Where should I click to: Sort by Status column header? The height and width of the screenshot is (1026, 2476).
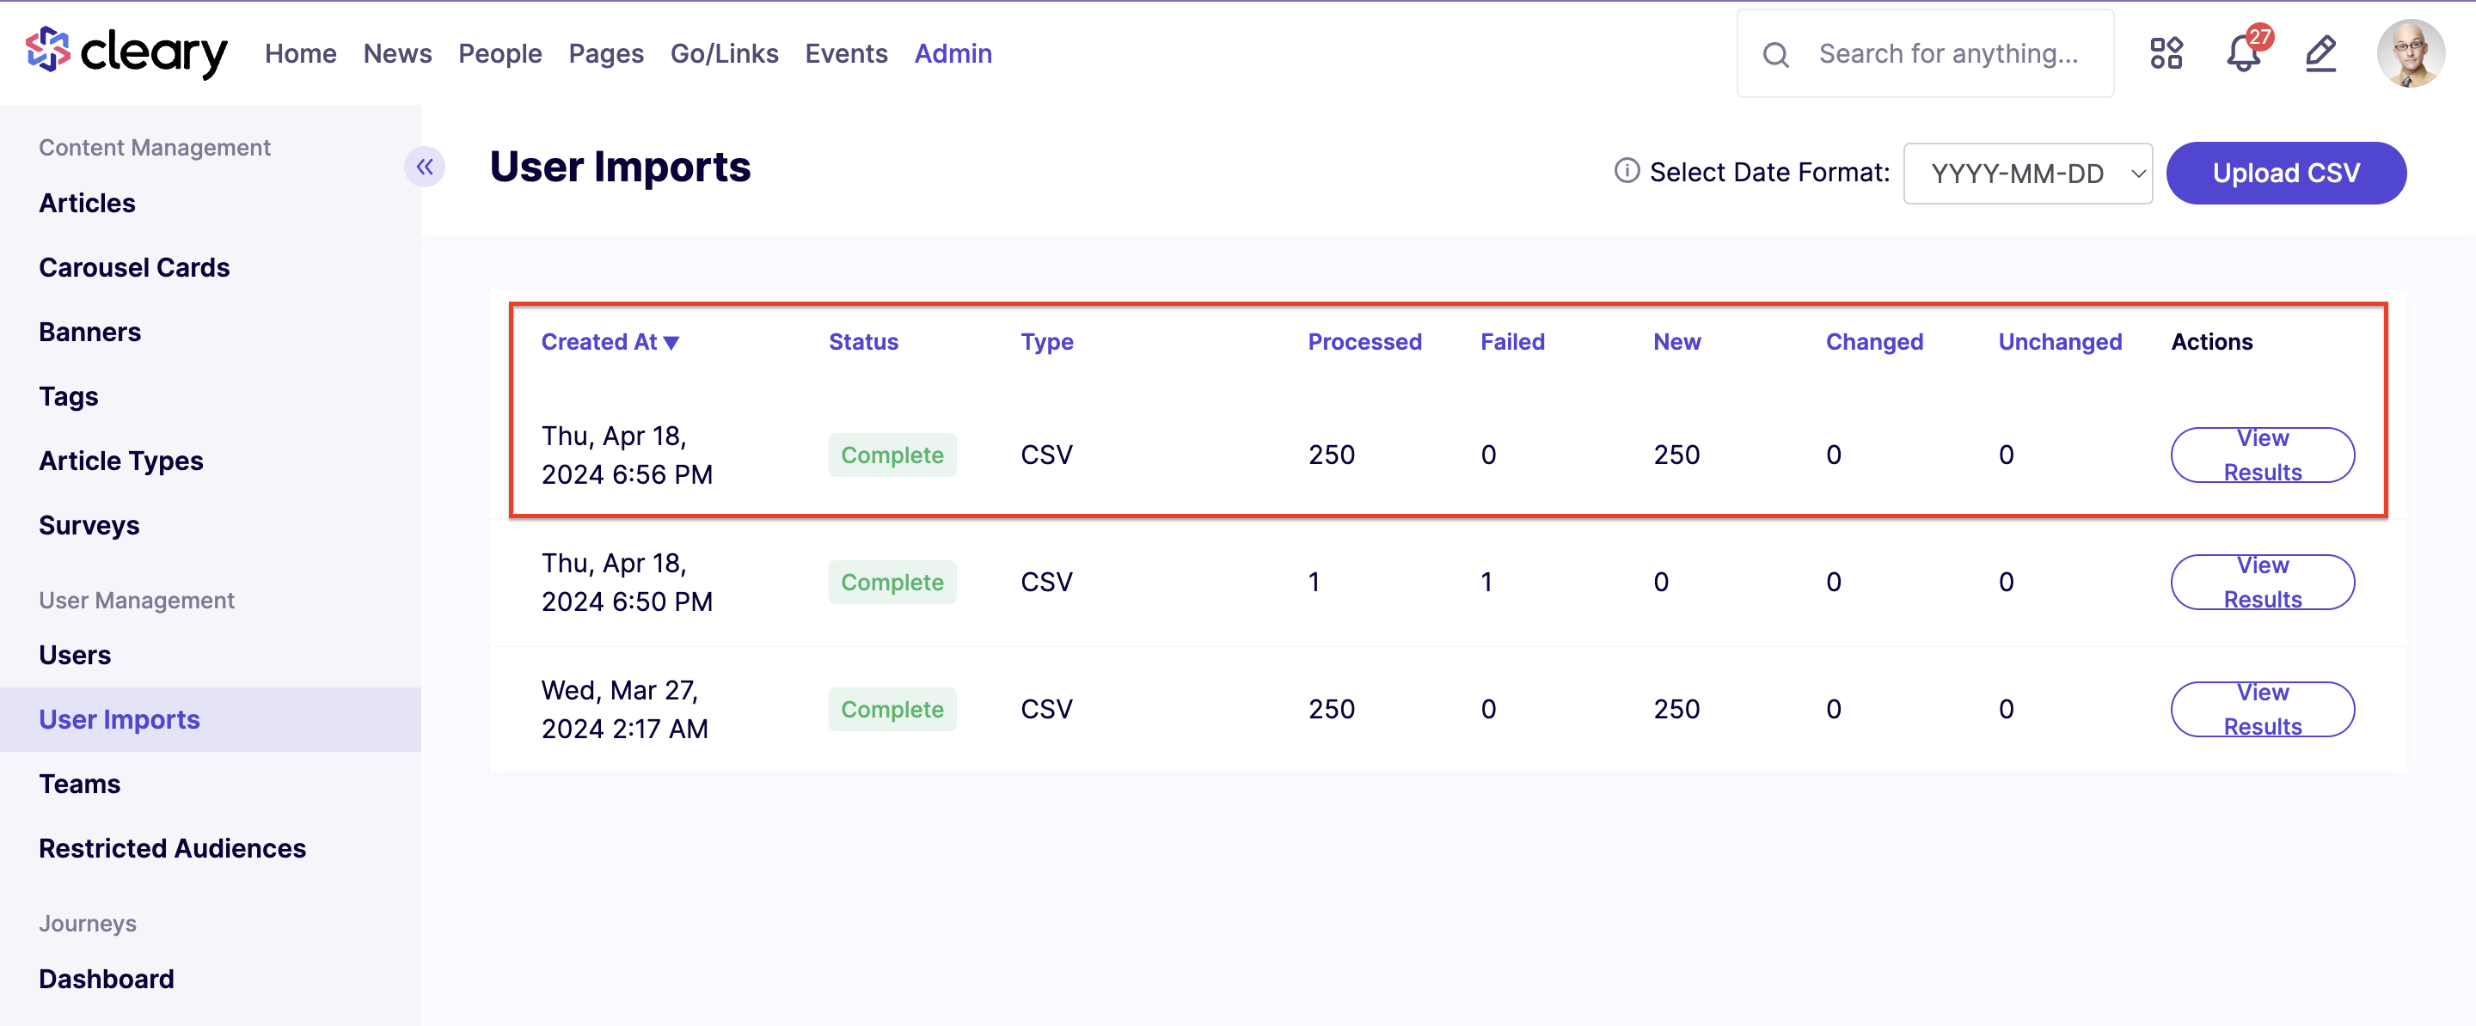point(863,342)
